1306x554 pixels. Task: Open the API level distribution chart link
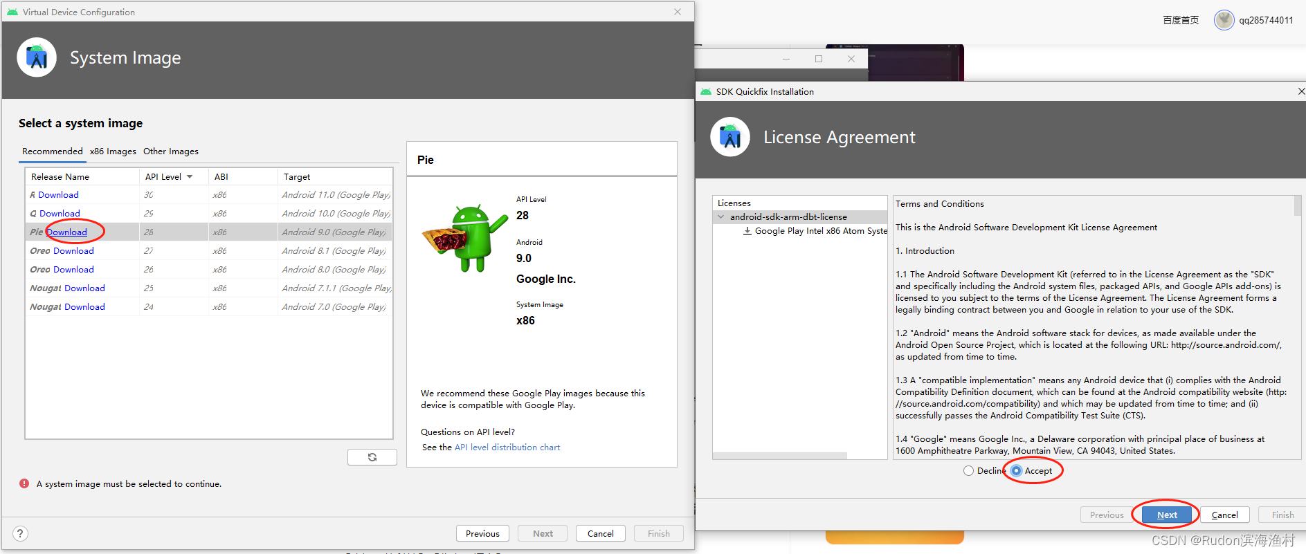click(507, 447)
